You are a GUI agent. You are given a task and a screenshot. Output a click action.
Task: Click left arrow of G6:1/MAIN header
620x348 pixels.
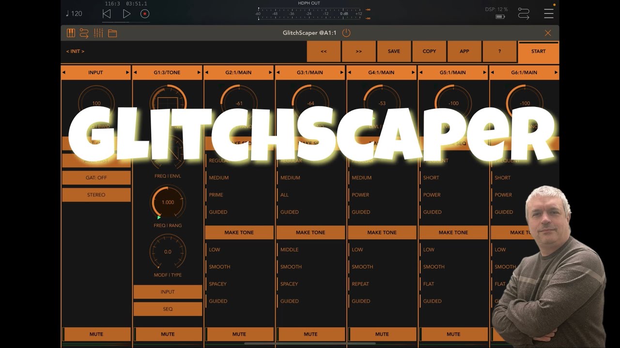pyautogui.click(x=492, y=72)
